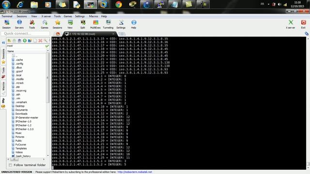
Task: Click the terminal vertical scrollbar
Action: pos(308,102)
